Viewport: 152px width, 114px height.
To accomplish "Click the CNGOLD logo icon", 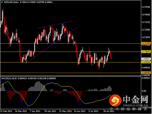I will [x=115, y=100].
